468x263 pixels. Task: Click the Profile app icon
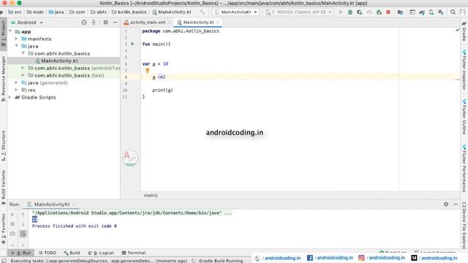[x=369, y=12]
